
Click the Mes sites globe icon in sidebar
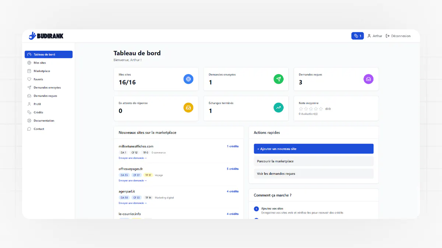[29, 63]
